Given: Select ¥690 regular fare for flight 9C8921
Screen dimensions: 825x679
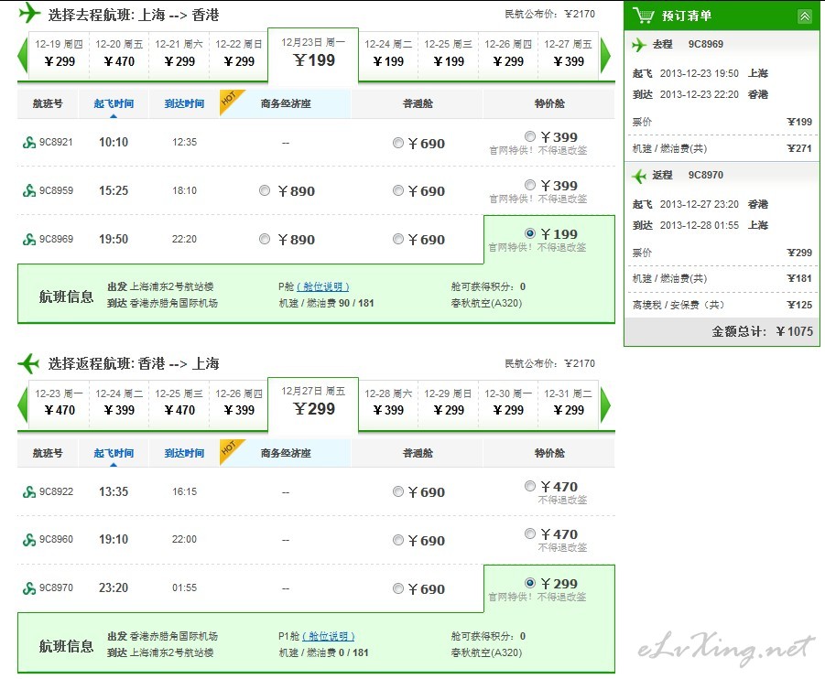Looking at the screenshot, I should click(398, 143).
